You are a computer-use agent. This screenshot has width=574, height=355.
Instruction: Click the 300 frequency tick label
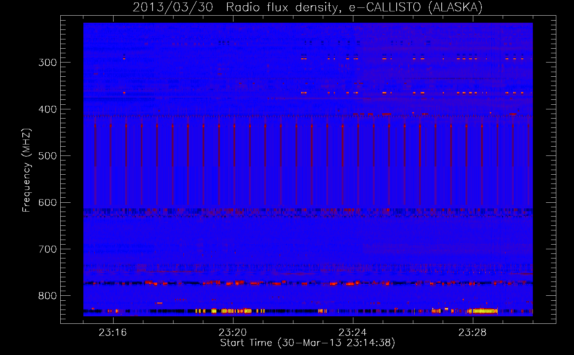tap(48, 62)
